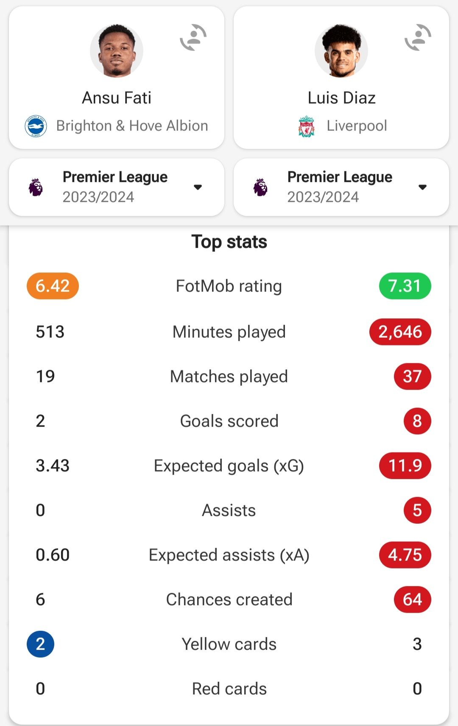Open the Brighton & Hove Albion team link

pyautogui.click(x=132, y=126)
